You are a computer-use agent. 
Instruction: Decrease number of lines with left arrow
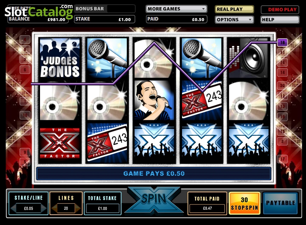[55, 208]
